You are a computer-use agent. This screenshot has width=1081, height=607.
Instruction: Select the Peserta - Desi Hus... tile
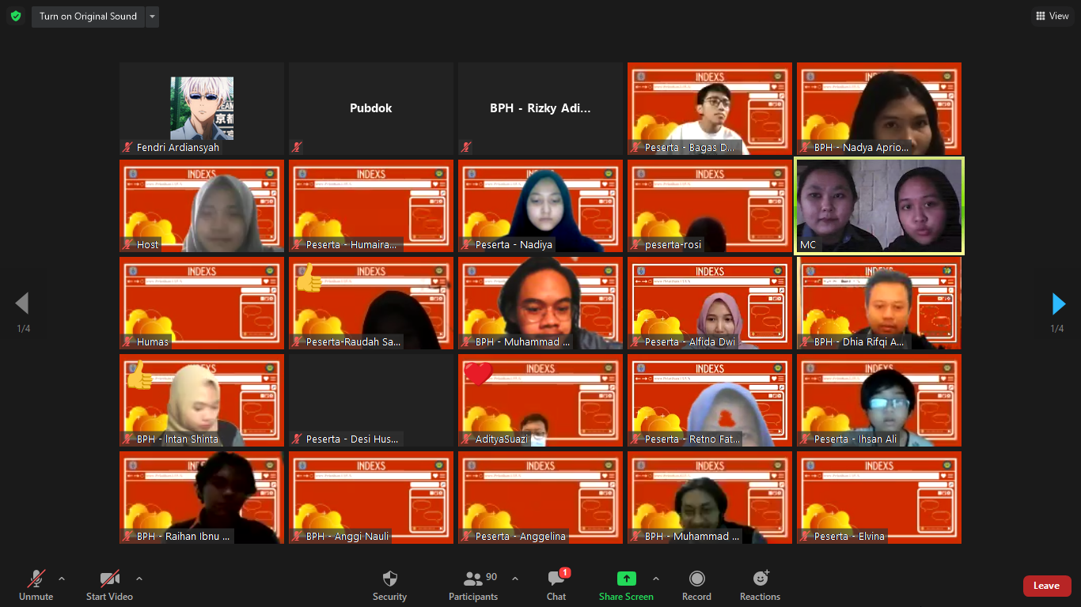click(371, 400)
